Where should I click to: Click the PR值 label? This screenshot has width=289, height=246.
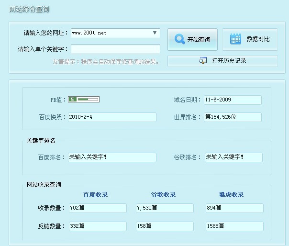coord(58,100)
